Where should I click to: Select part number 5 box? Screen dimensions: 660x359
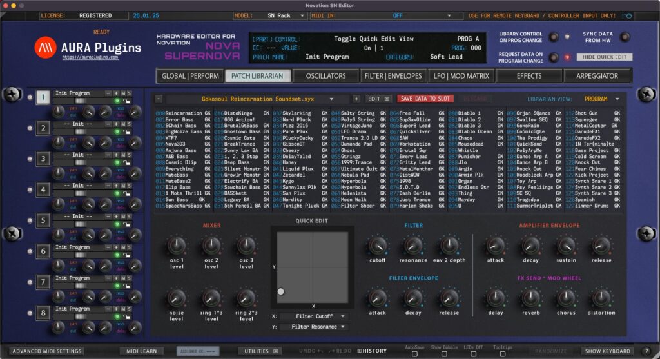coord(43,220)
